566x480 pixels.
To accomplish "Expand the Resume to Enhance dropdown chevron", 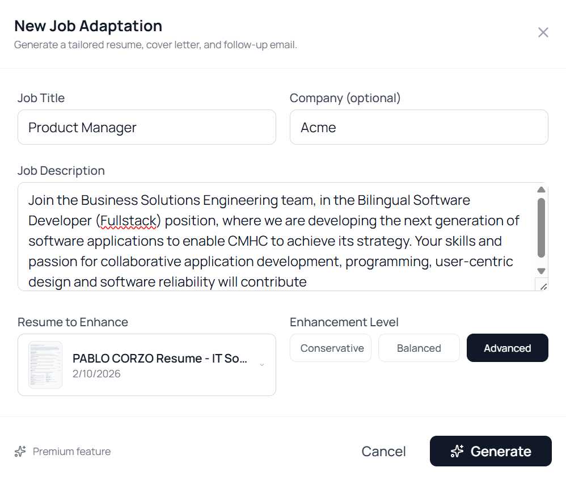I will (x=262, y=365).
